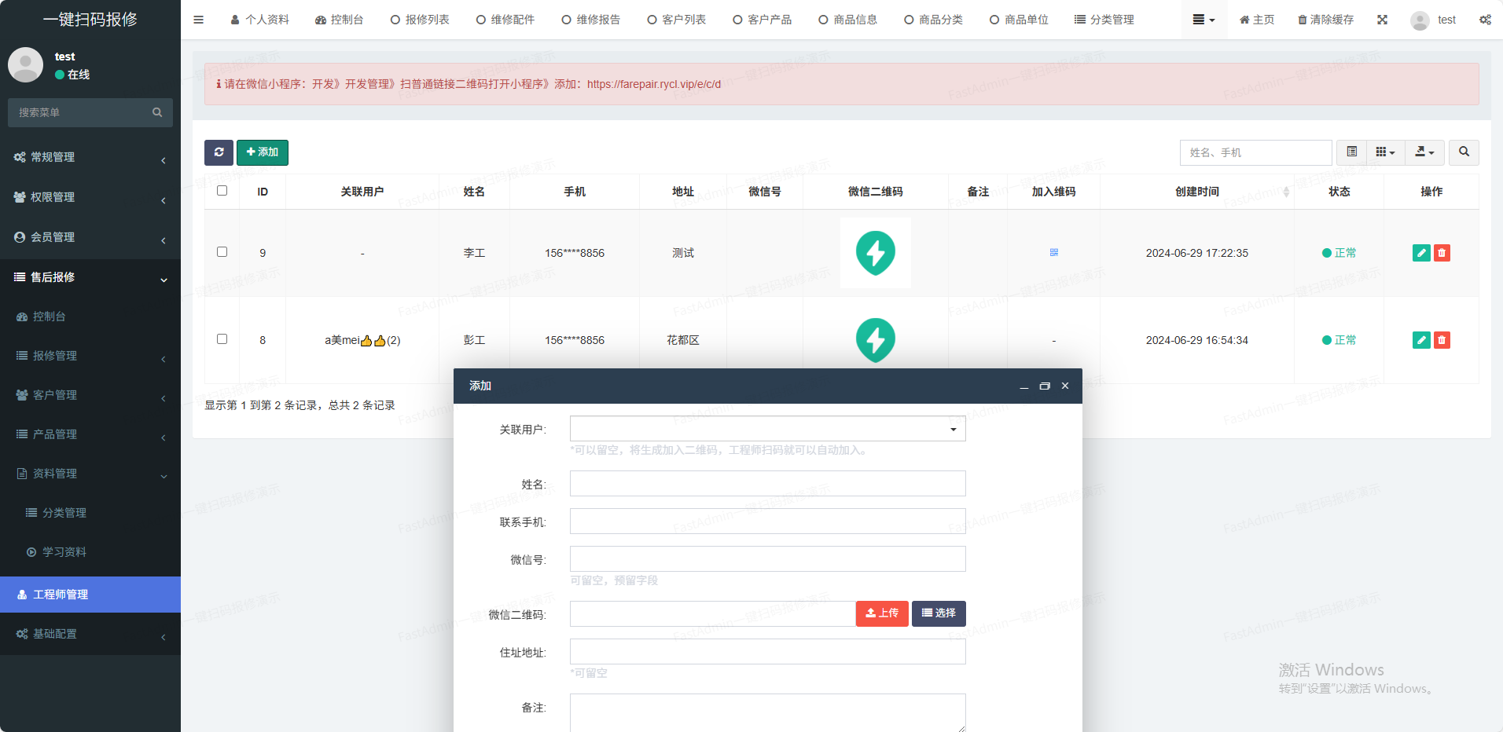The height and width of the screenshot is (732, 1503).
Task: Tick the checkbox for row ID 8
Action: click(x=222, y=339)
